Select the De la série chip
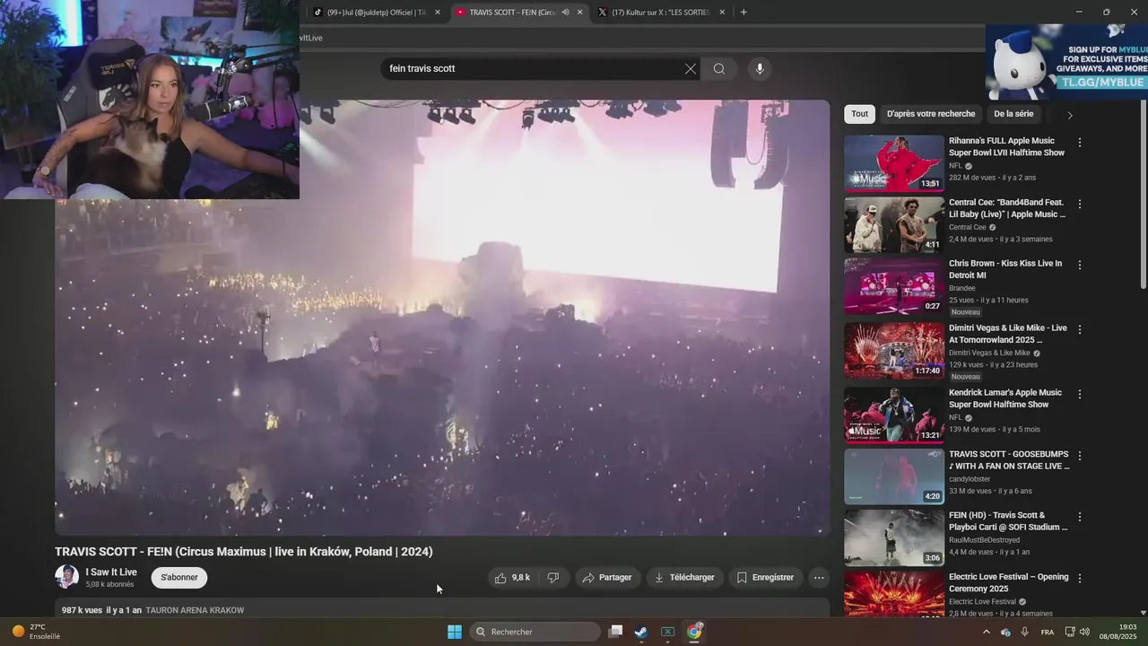 [1013, 114]
